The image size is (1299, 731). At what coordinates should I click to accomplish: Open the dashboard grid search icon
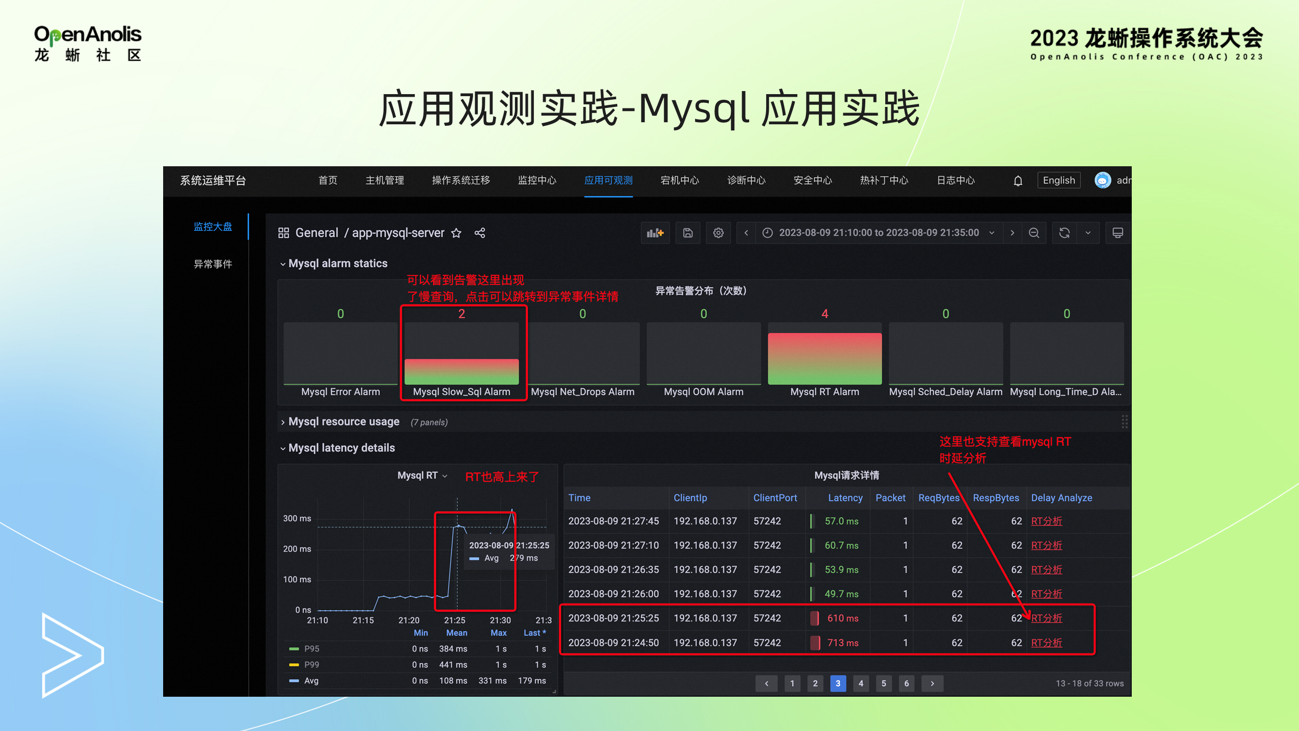pos(283,233)
